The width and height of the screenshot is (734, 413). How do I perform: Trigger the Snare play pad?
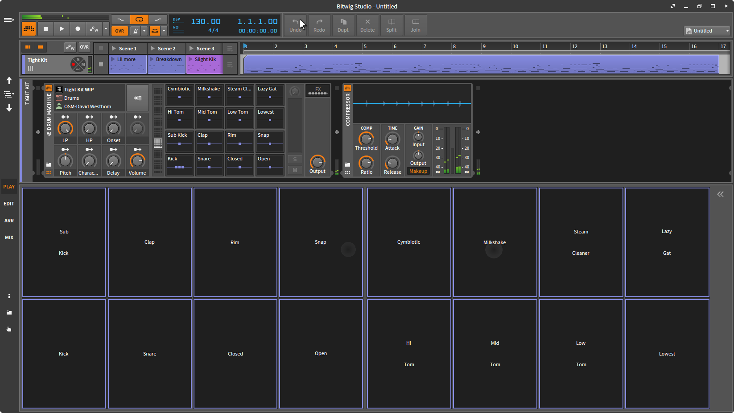pos(150,354)
